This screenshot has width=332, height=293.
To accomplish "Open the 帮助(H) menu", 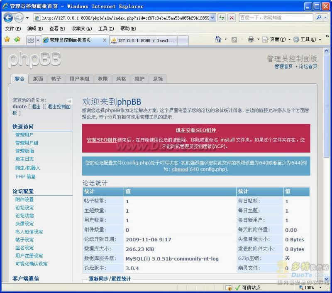I will click(128, 28).
